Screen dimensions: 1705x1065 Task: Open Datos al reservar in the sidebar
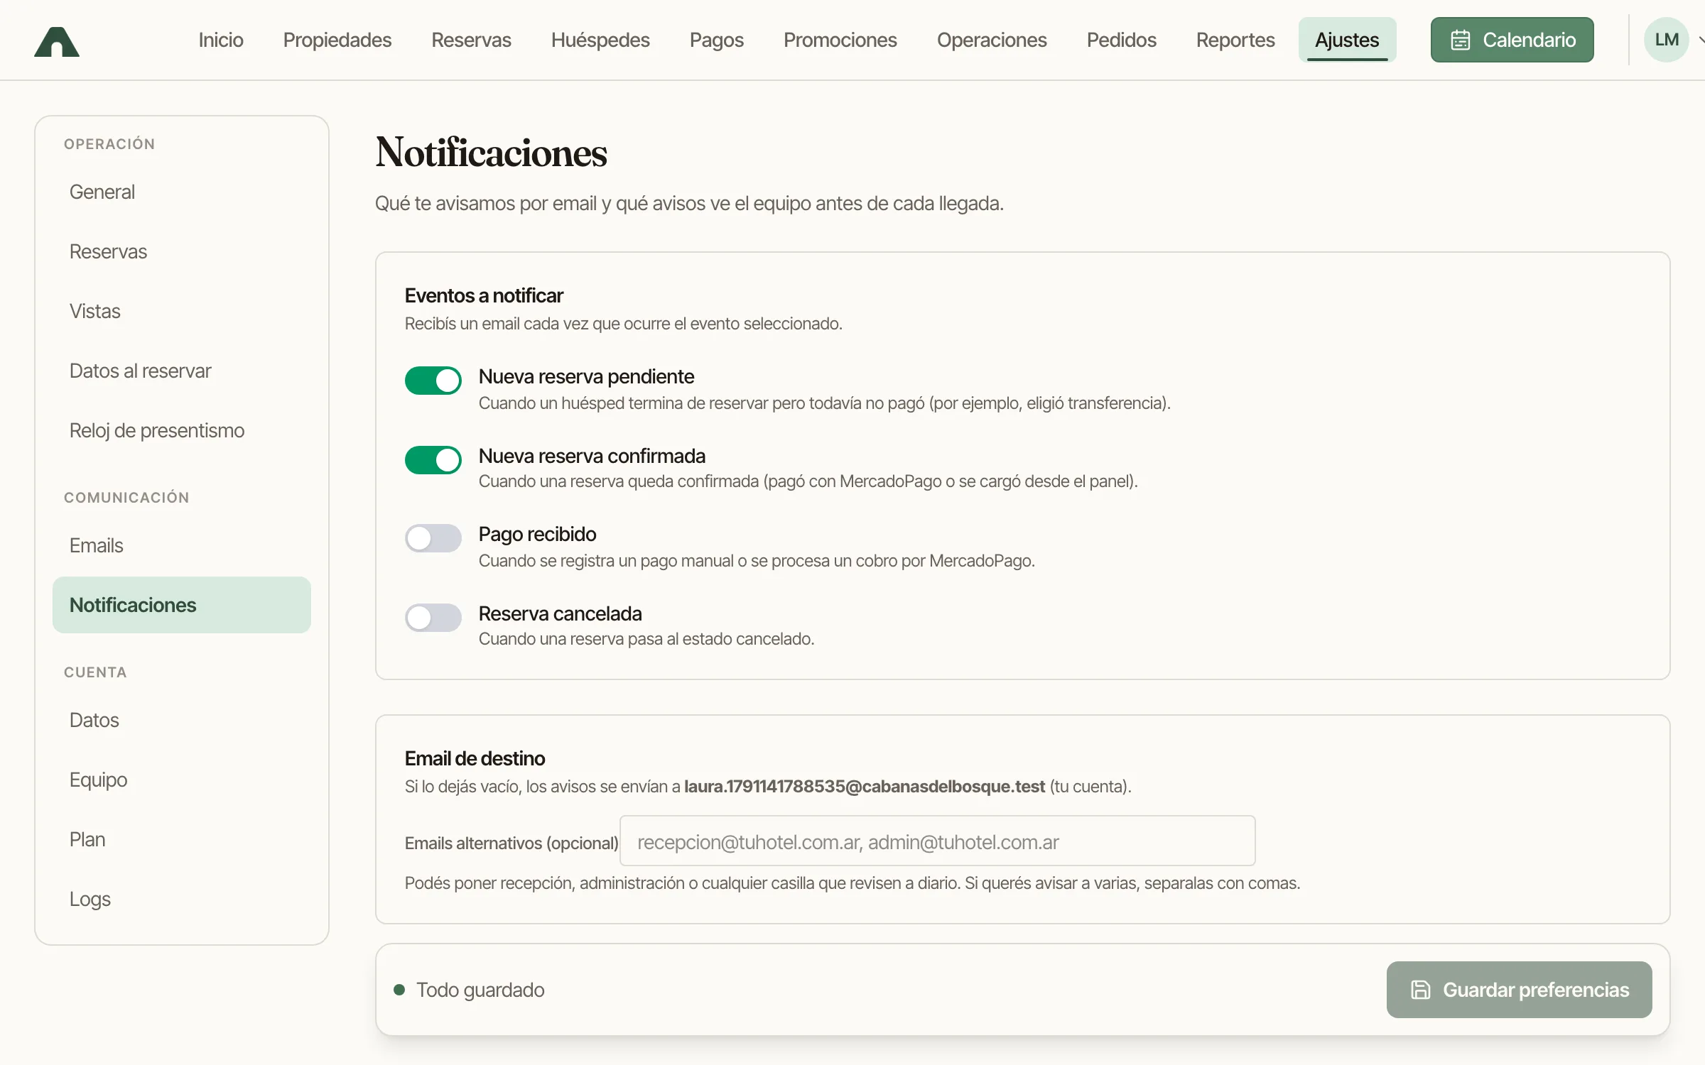coord(182,371)
